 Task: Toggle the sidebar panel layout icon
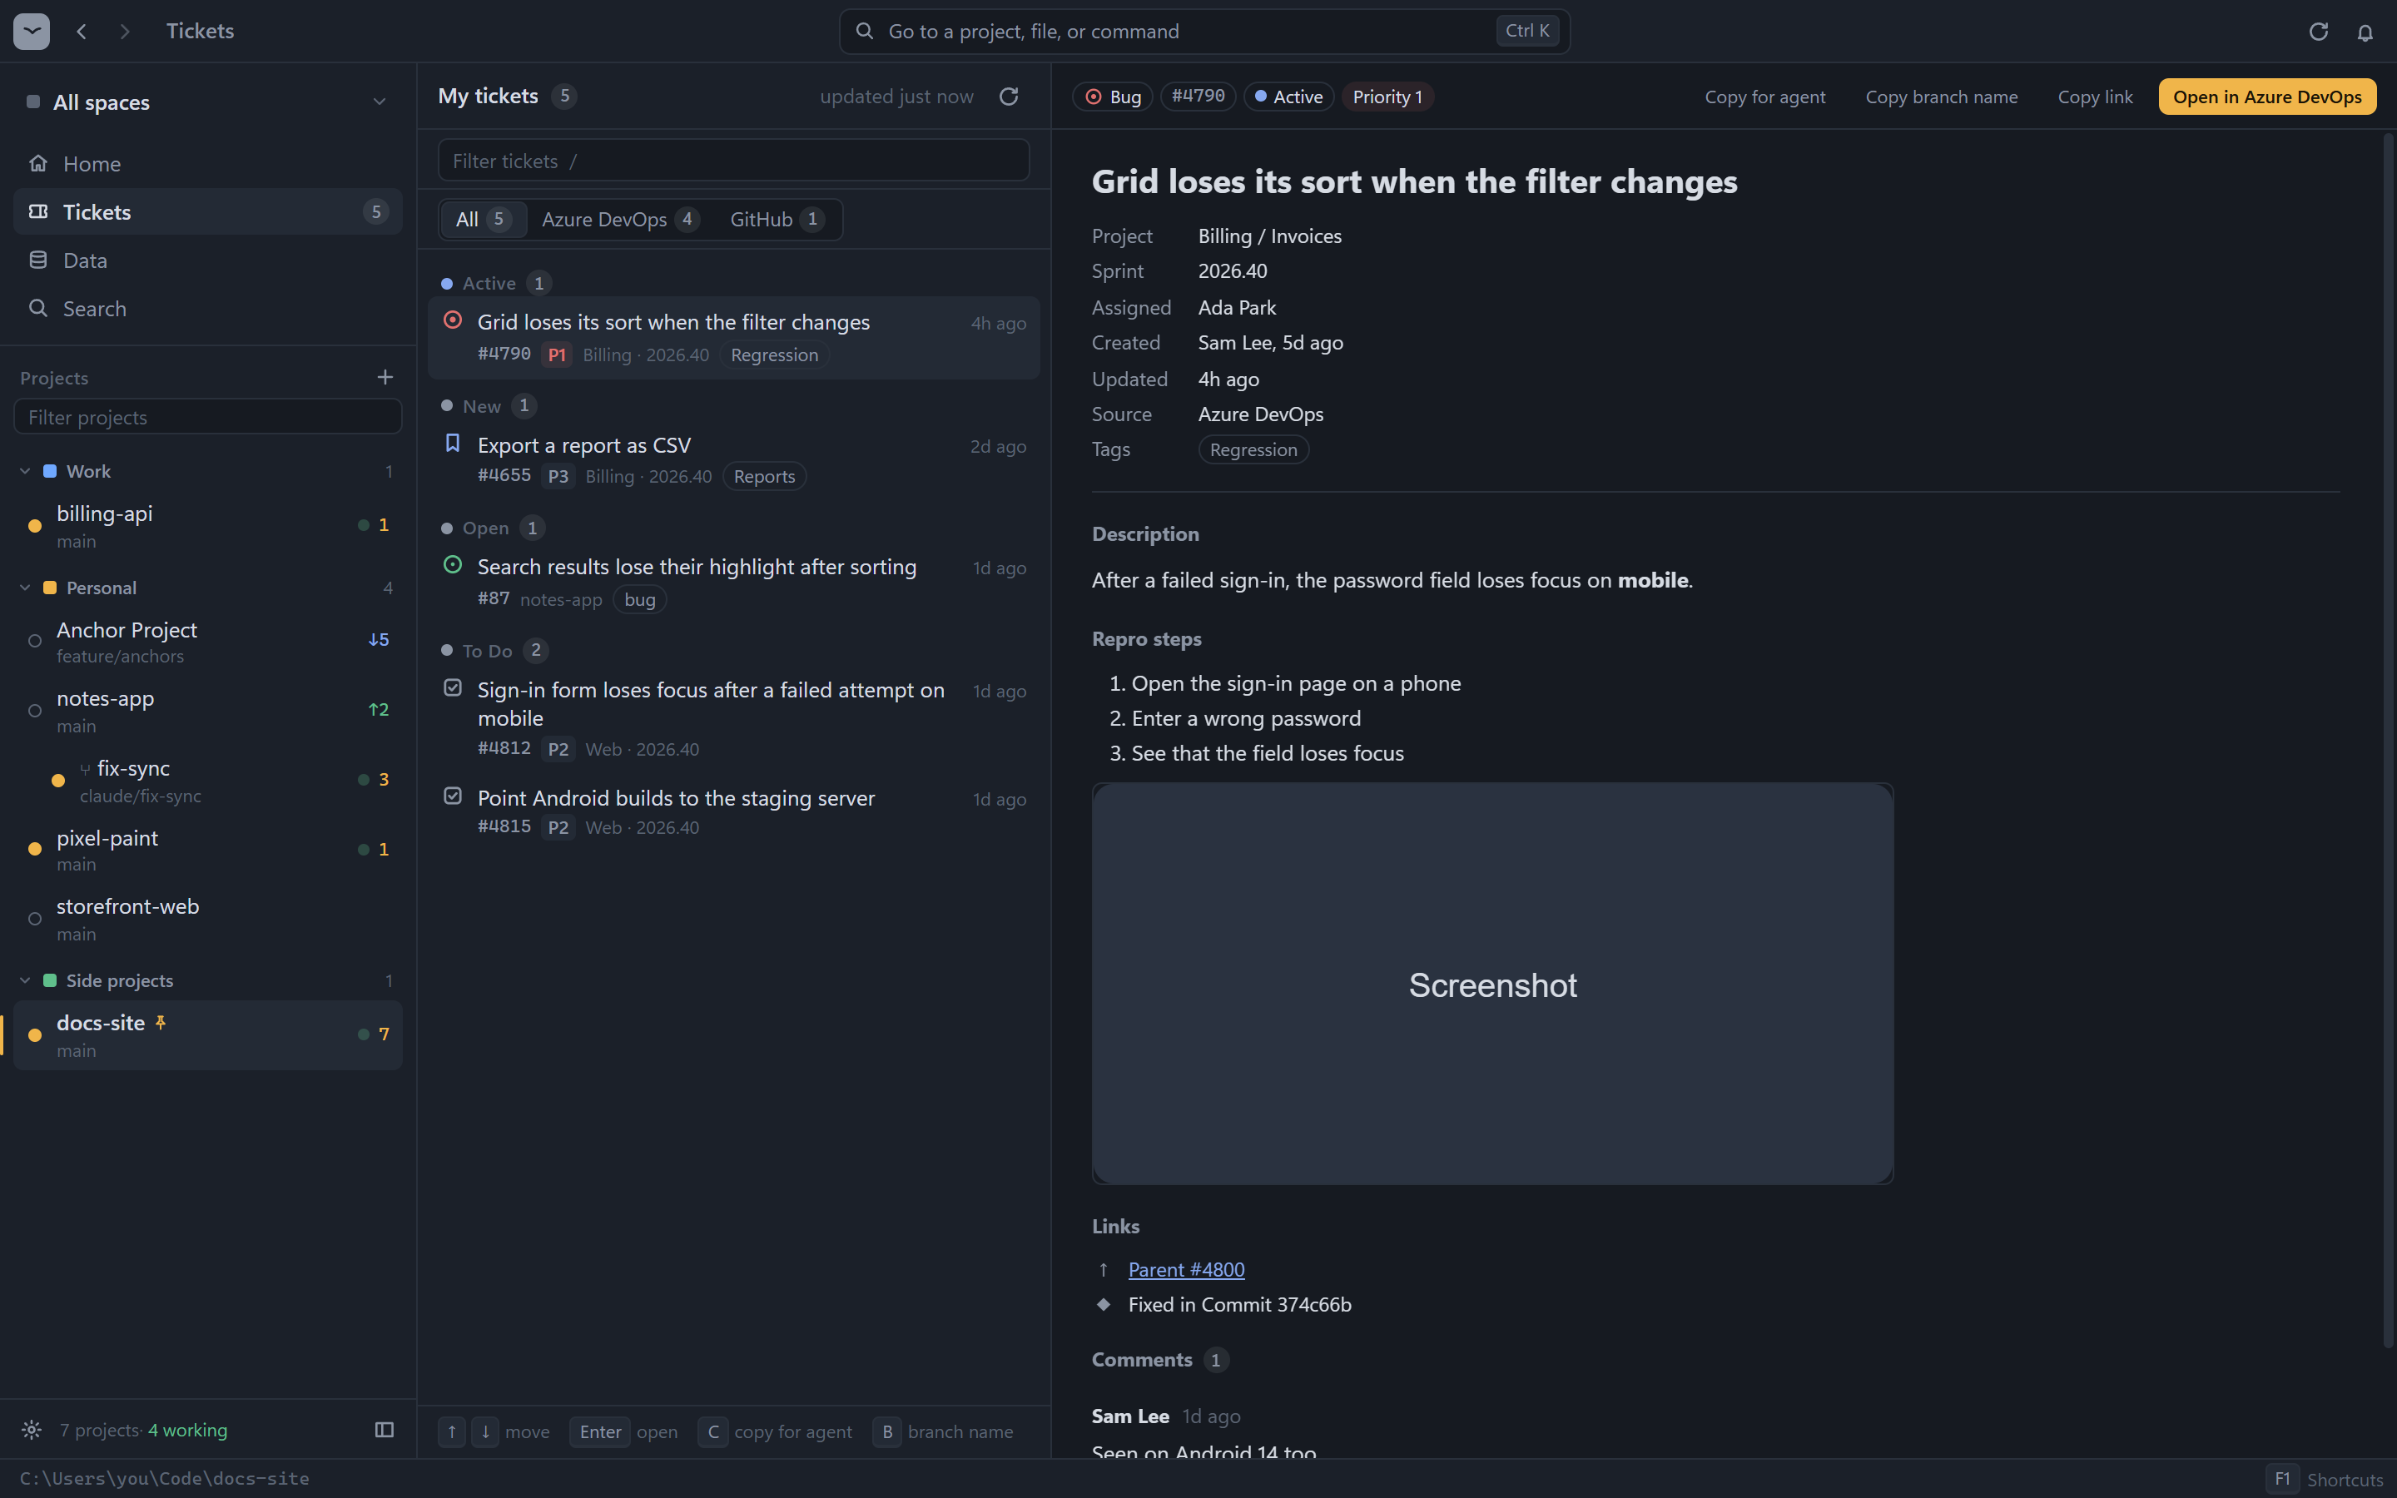(x=385, y=1430)
